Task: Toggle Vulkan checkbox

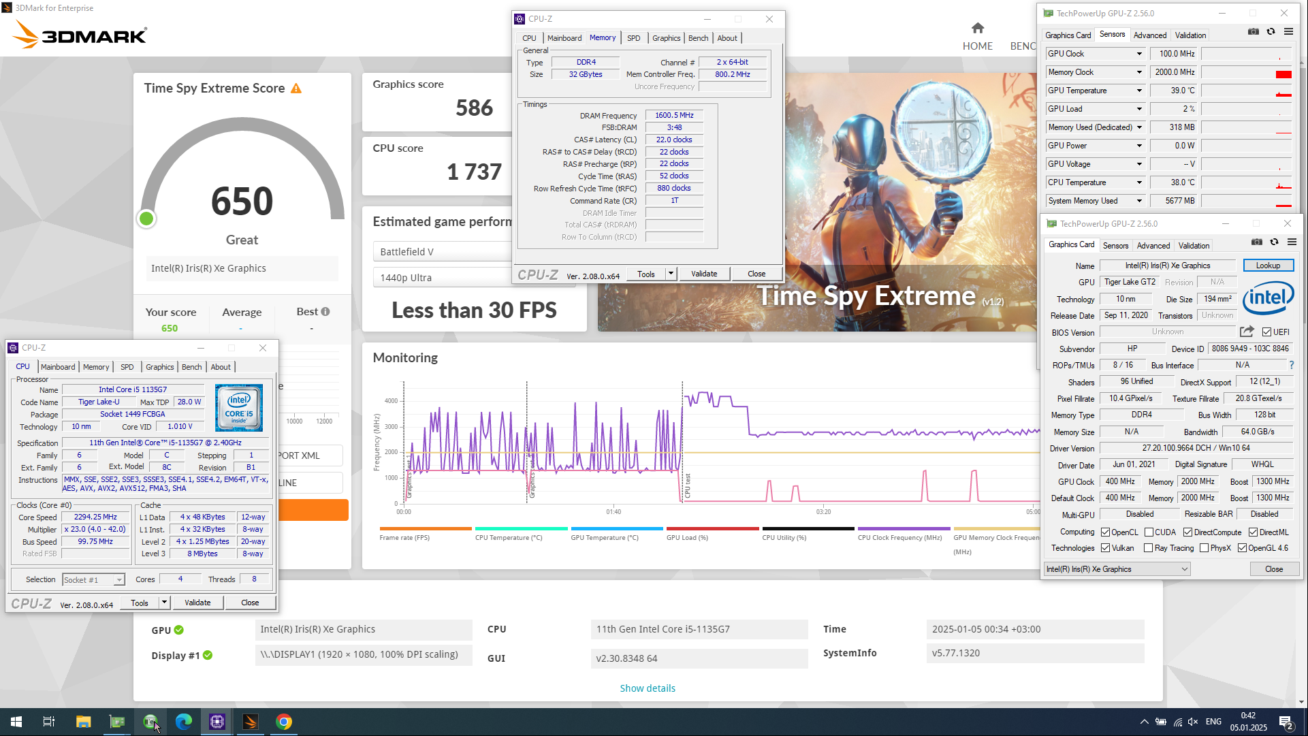Action: click(x=1106, y=548)
